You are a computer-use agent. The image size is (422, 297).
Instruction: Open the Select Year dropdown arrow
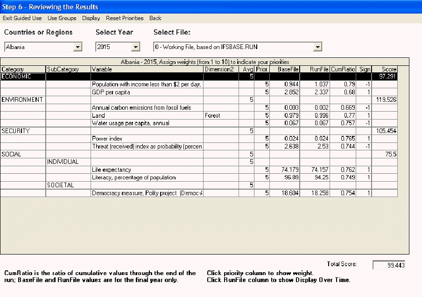coord(136,47)
